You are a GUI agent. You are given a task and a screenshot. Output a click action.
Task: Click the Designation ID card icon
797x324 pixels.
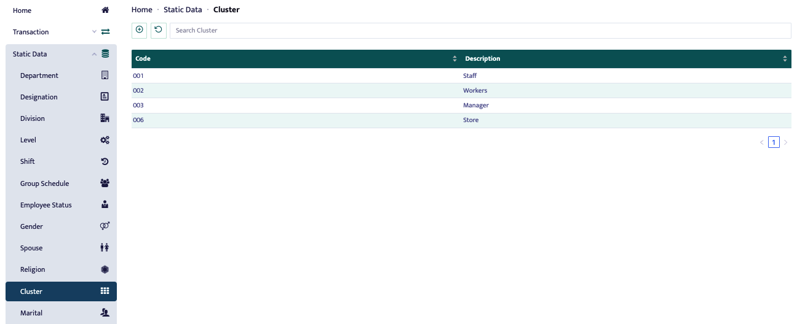coord(105,97)
